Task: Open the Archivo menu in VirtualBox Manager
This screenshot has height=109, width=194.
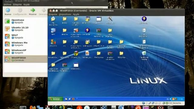Action: click(7, 5)
